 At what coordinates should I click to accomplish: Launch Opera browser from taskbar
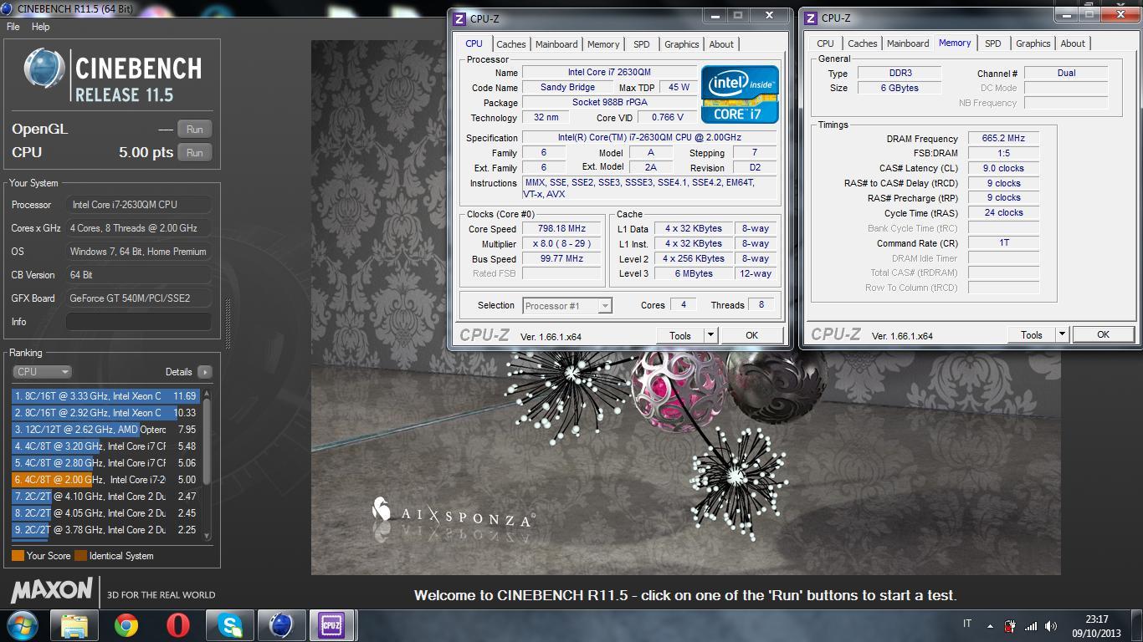(177, 625)
